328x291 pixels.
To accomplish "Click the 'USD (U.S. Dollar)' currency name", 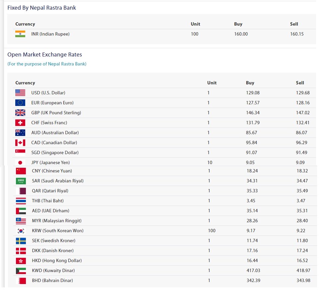I will point(48,93).
